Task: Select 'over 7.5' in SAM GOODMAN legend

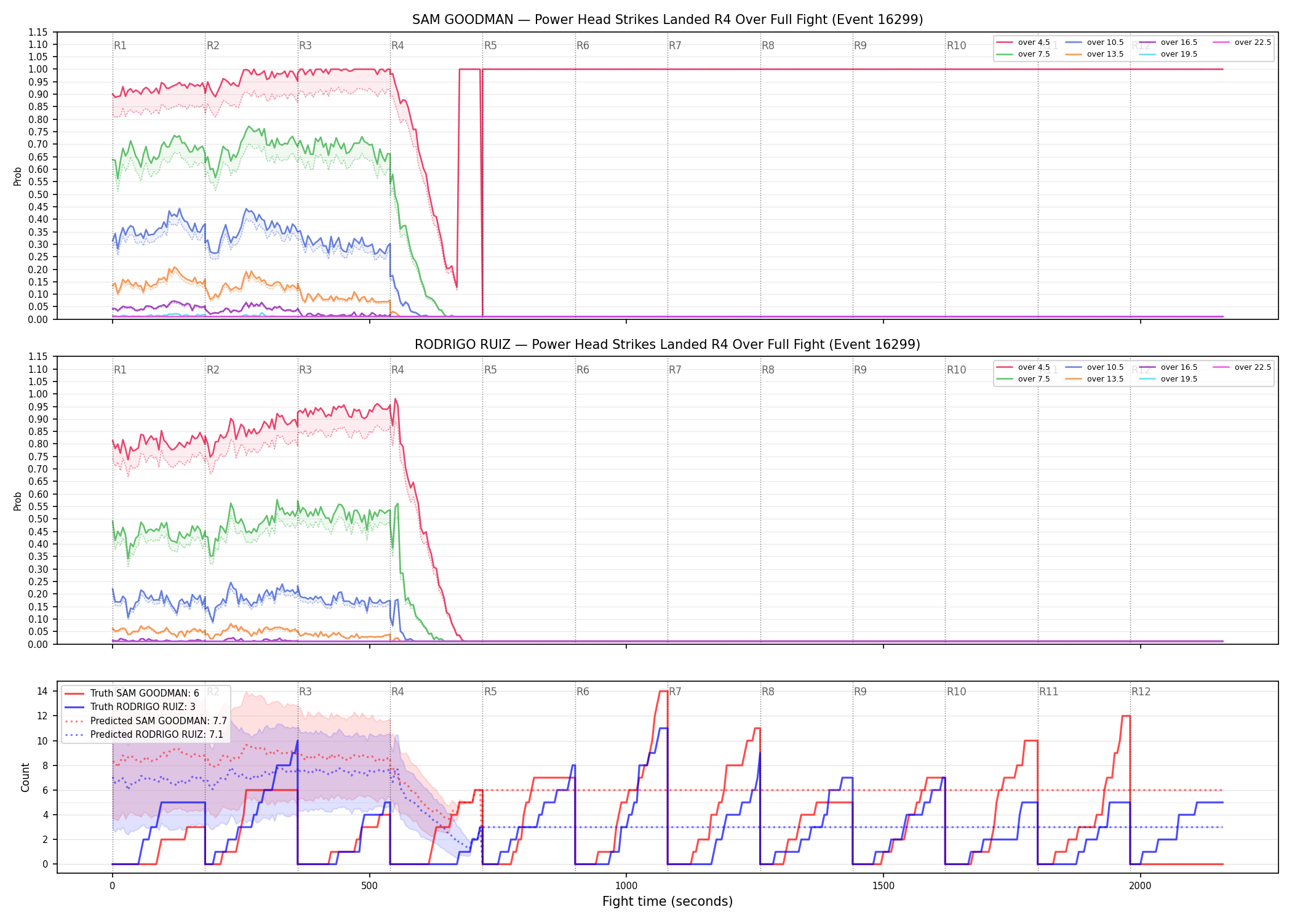Action: pos(1023,54)
